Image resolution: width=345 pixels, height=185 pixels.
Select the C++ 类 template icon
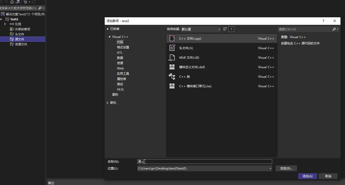pyautogui.click(x=172, y=76)
